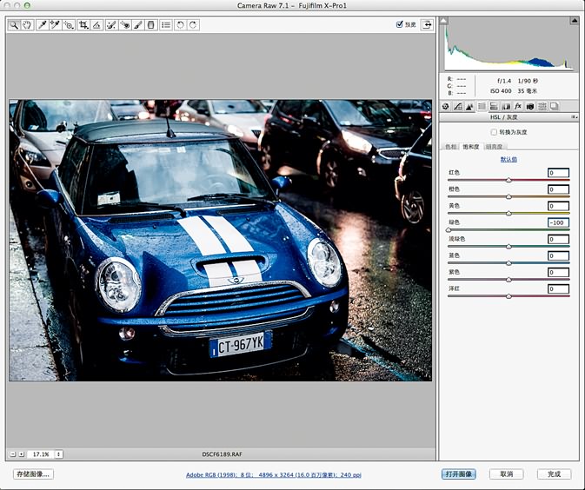This screenshot has height=490, width=585.
Task: Click the 取消 button
Action: click(x=506, y=474)
